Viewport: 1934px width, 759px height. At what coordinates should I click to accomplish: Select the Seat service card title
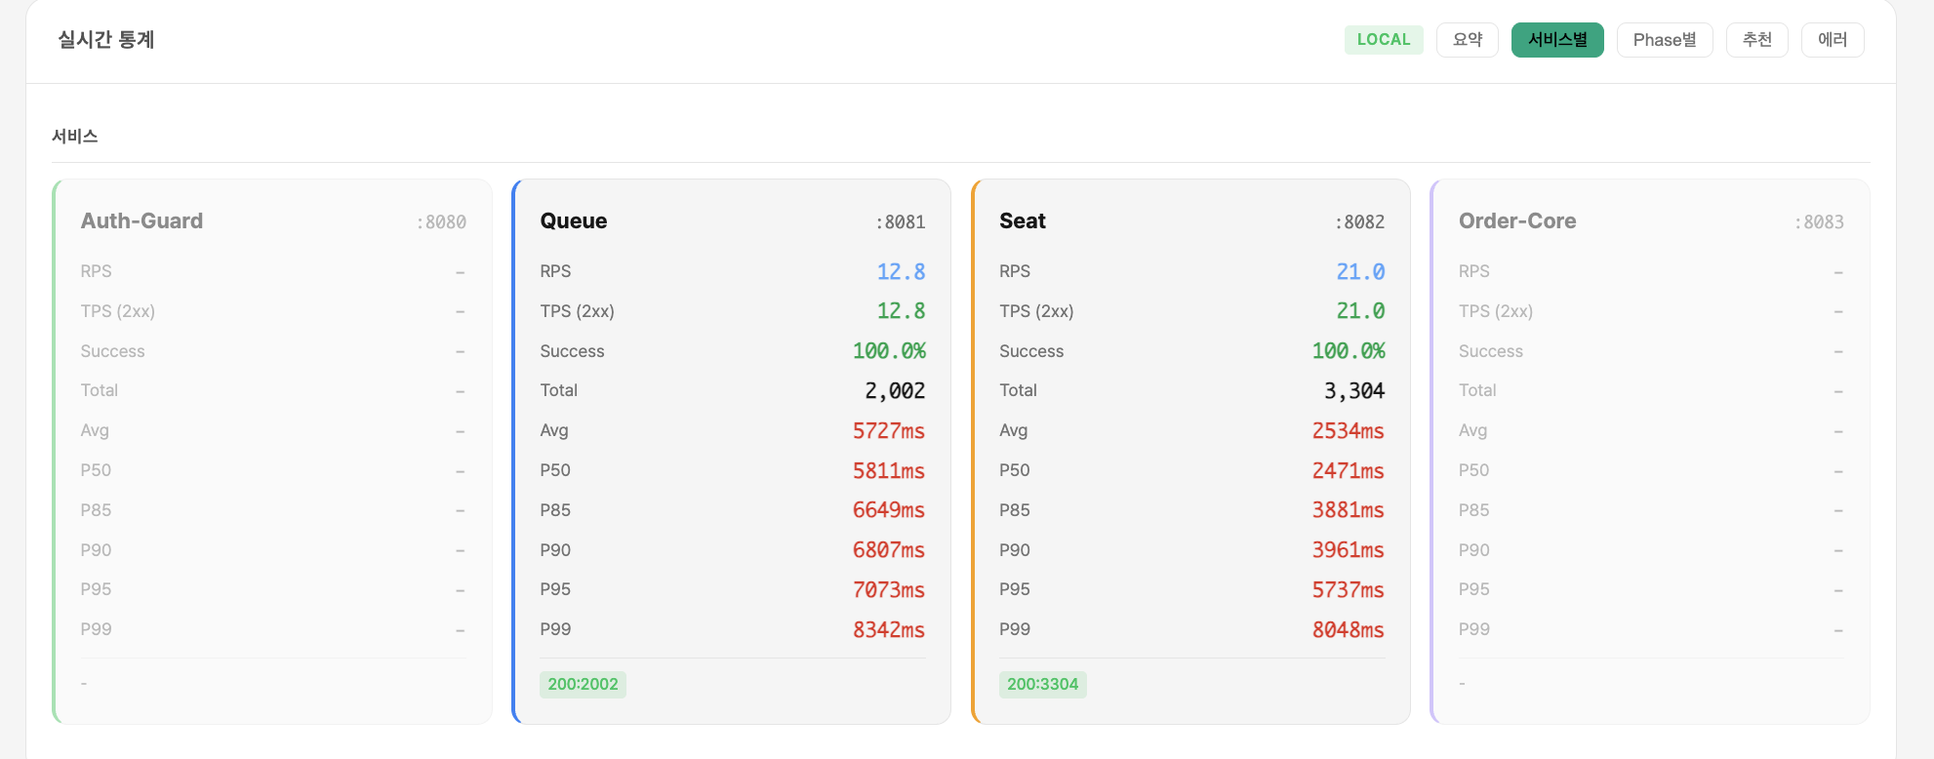coord(1022,221)
